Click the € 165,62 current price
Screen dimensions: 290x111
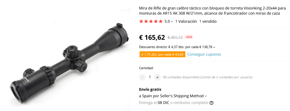coord(152,38)
